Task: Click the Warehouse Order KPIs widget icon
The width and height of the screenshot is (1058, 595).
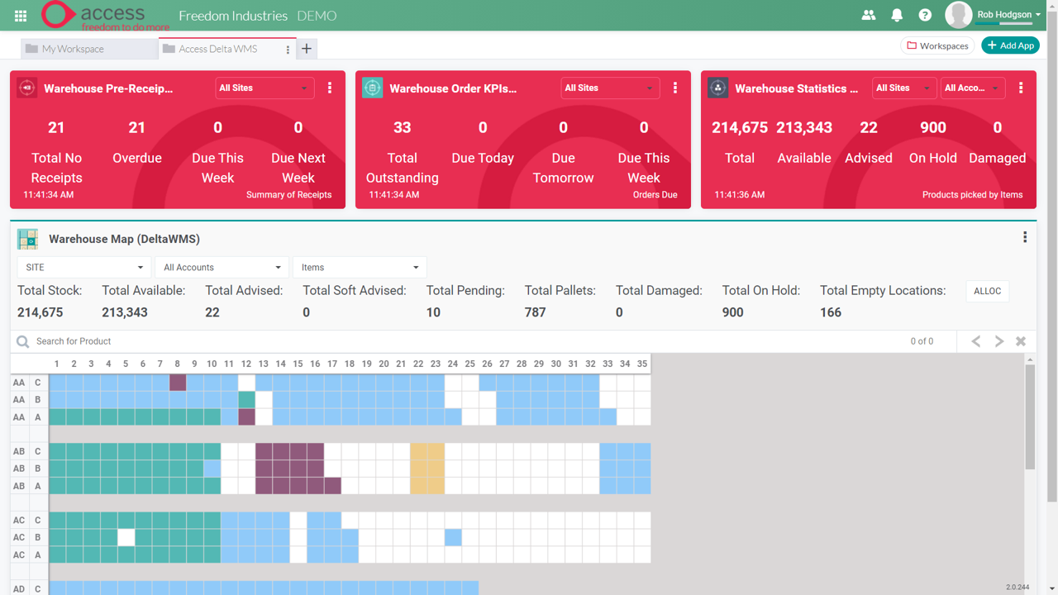Action: coord(372,88)
